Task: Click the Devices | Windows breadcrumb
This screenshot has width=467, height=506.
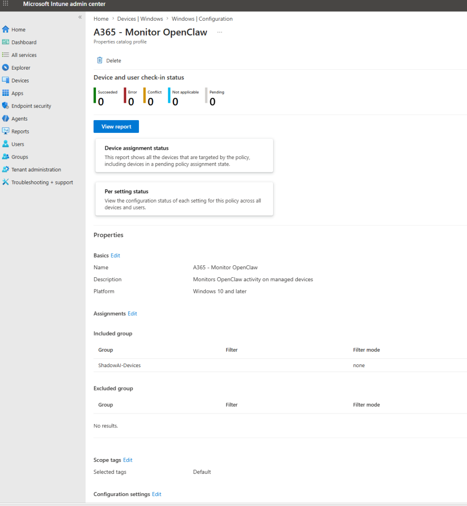Action: tap(140, 19)
